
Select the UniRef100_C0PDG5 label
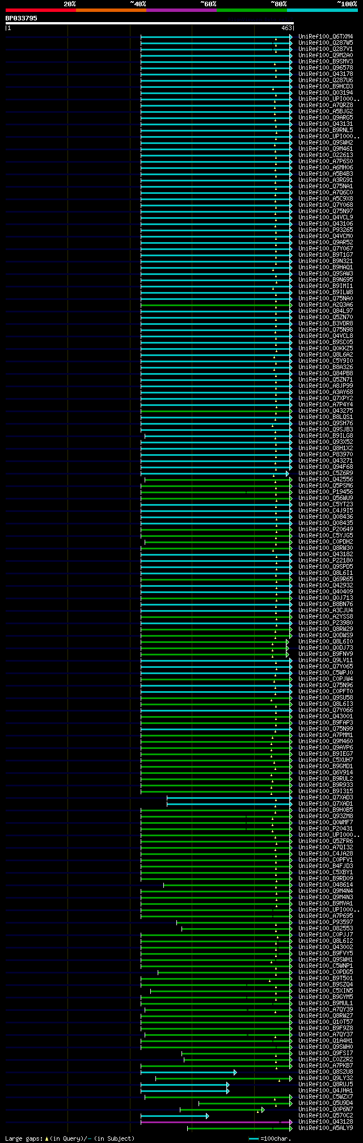(x=326, y=972)
